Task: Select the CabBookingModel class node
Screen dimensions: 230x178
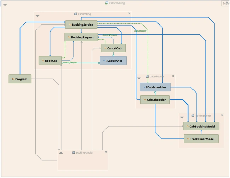Action: click(201, 126)
